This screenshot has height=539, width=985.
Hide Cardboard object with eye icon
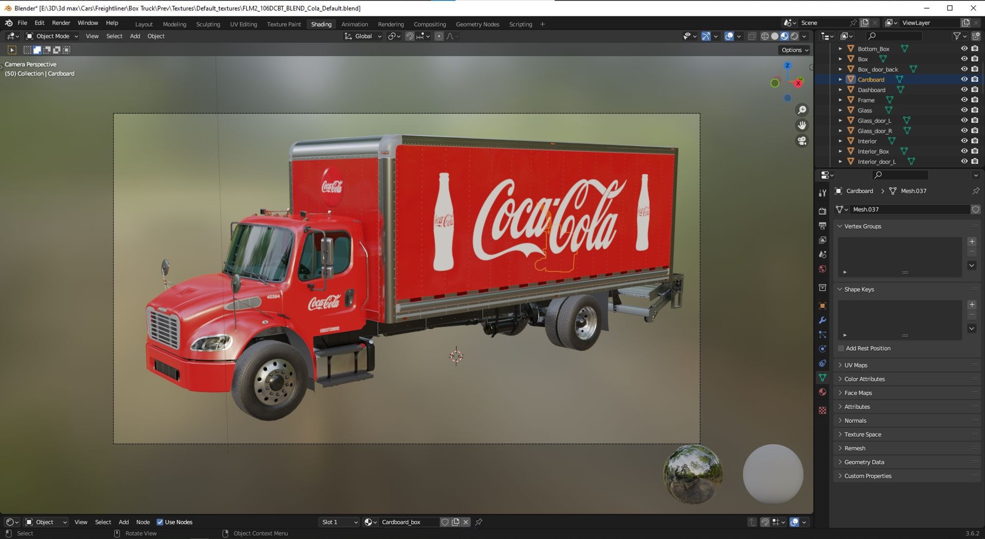pyautogui.click(x=964, y=79)
